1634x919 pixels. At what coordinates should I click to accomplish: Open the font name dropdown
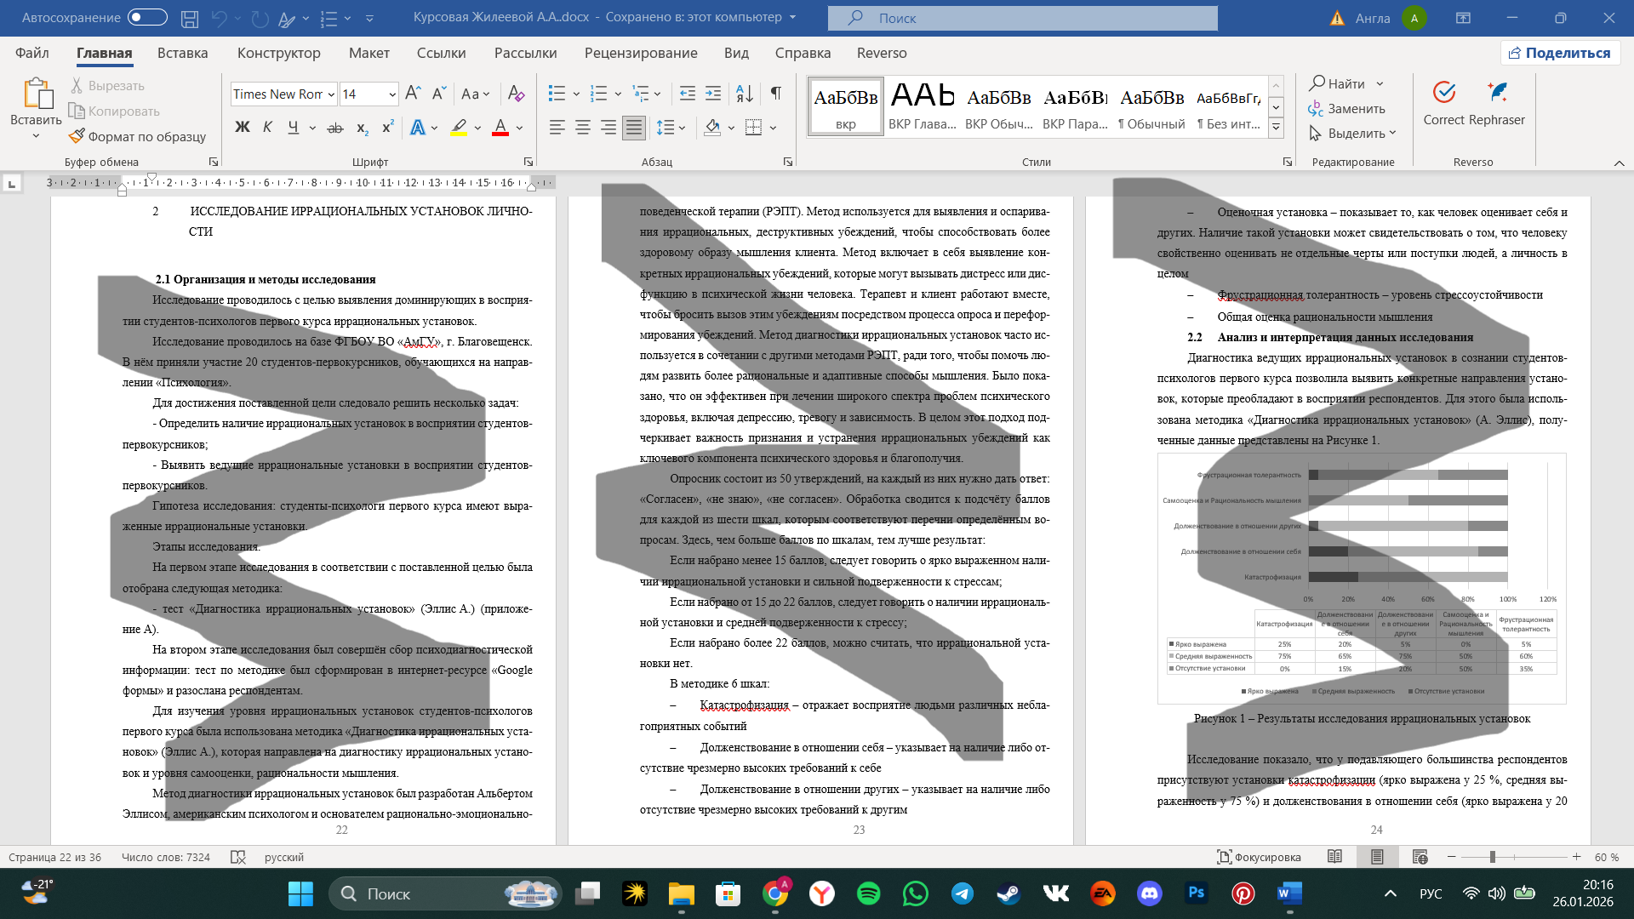pyautogui.click(x=331, y=94)
